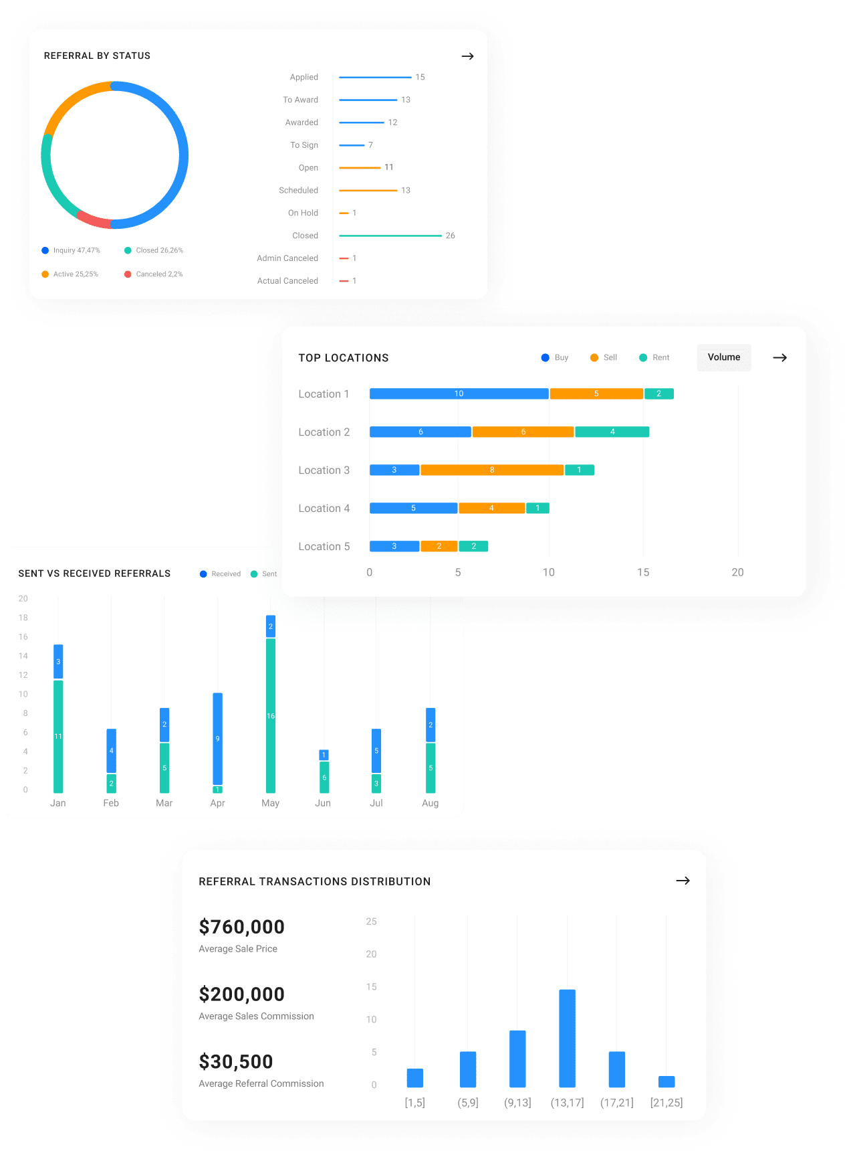Click the Volume button in Top Locations
The image size is (851, 1161).
pyautogui.click(x=724, y=357)
